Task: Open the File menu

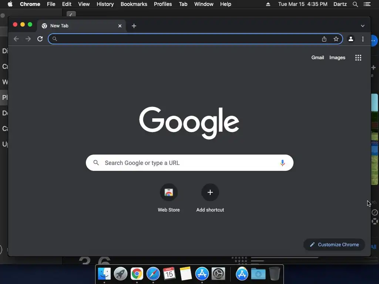Action: (x=51, y=4)
